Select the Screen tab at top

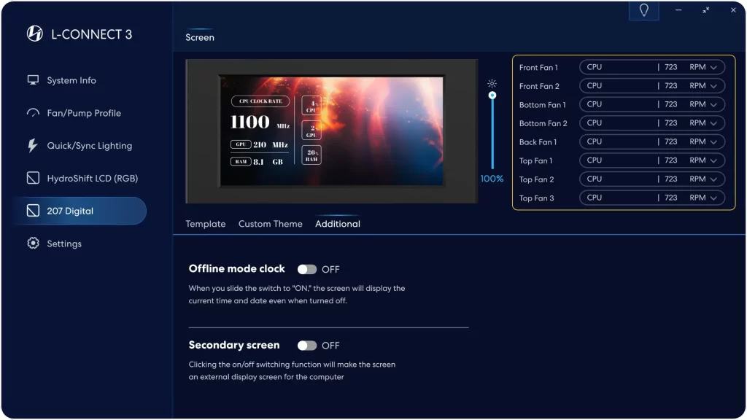tap(200, 37)
